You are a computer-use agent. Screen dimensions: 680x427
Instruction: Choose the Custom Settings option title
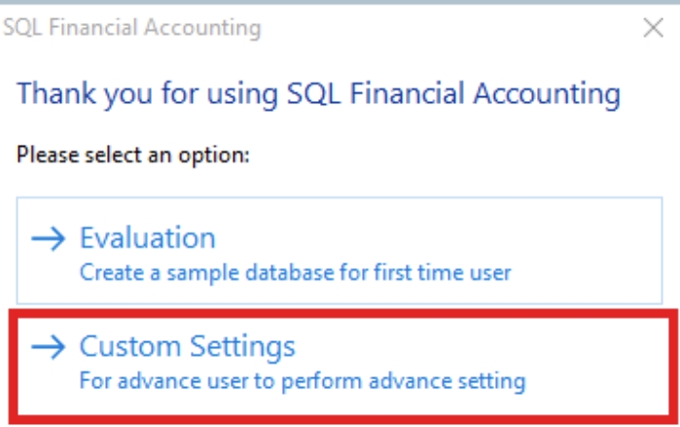click(x=187, y=346)
